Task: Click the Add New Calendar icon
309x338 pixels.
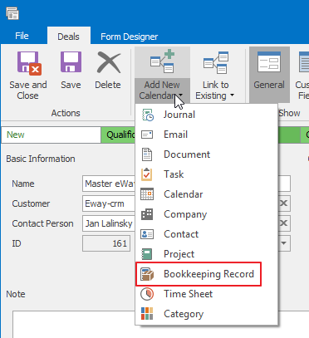Action: click(x=162, y=61)
